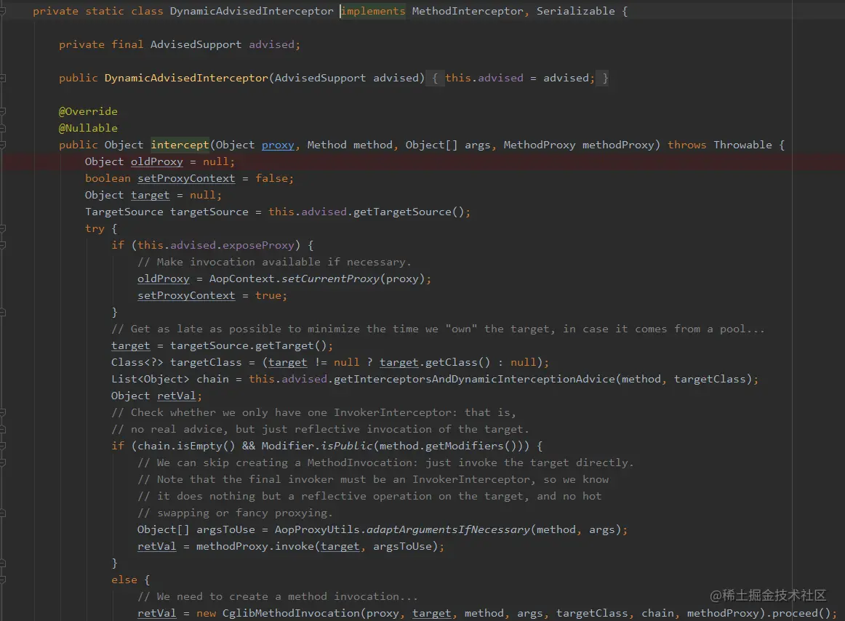Click the italic 'setCurrentProxy' call

(330, 279)
